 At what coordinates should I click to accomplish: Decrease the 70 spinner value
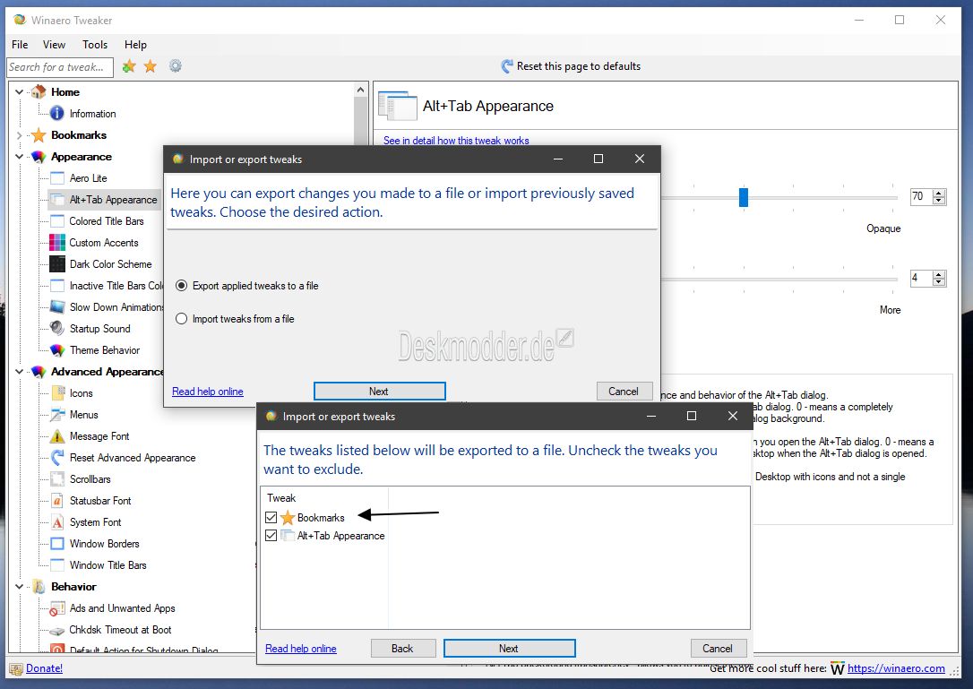pyautogui.click(x=939, y=201)
